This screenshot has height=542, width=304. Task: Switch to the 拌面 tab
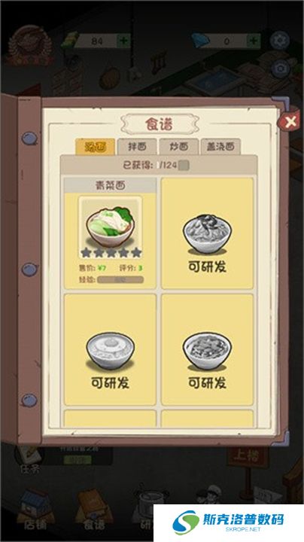(137, 147)
